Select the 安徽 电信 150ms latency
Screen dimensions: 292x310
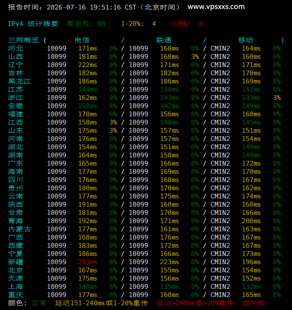(x=88, y=106)
